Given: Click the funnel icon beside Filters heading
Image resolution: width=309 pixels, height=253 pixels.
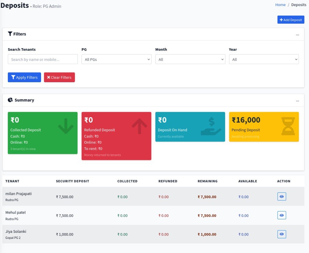Looking at the screenshot, I should tap(10, 34).
